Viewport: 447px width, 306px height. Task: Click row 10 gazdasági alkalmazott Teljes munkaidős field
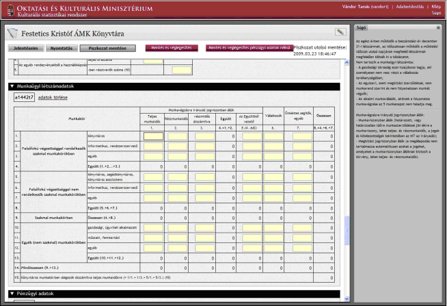[153, 227]
